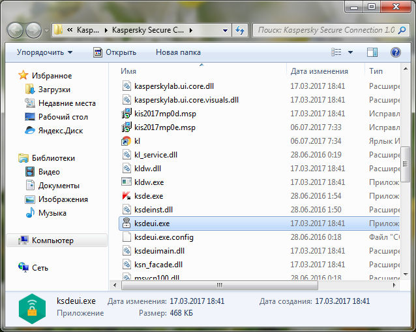
Task: Open the help question mark icon
Action: point(395,52)
